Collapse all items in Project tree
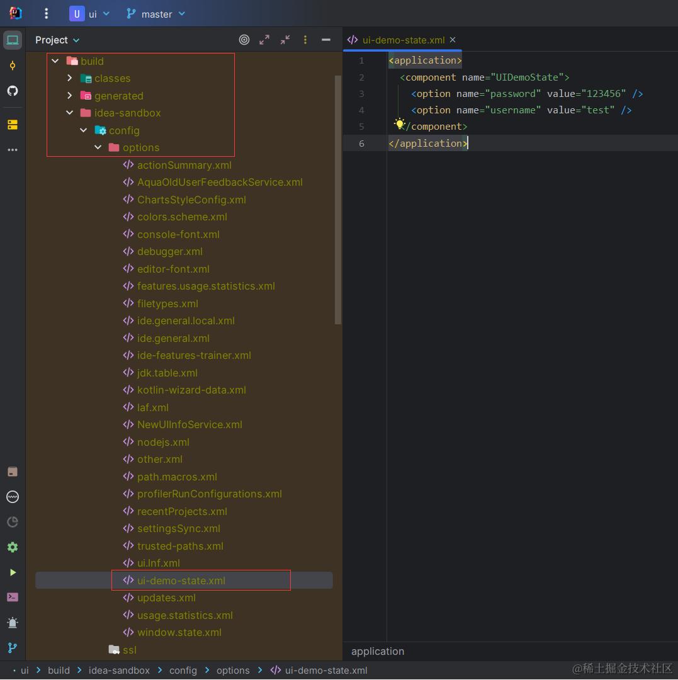678x680 pixels. click(285, 40)
